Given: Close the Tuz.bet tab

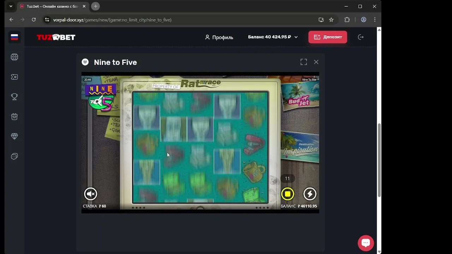Looking at the screenshot, I should pyautogui.click(x=84, y=6).
